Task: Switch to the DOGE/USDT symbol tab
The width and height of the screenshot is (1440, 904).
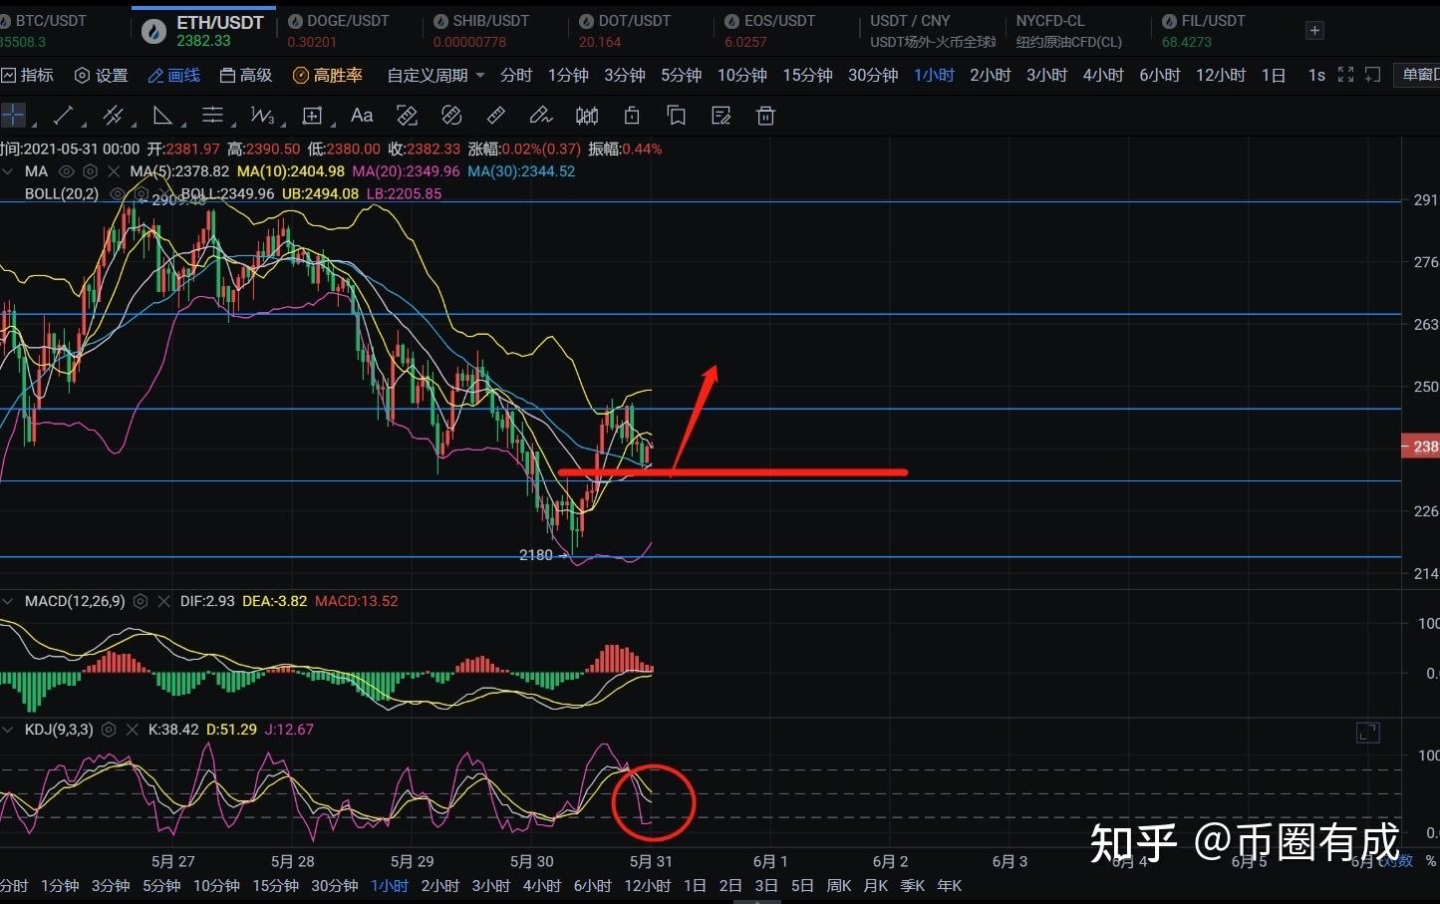Action: pyautogui.click(x=347, y=31)
